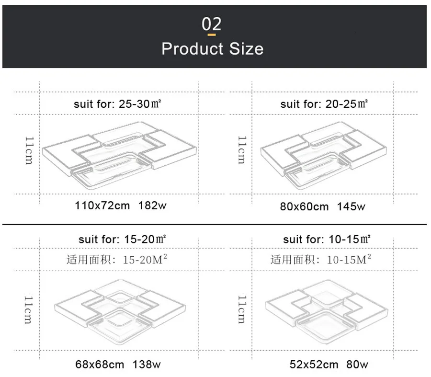431x377 pixels.
Task: Click the 11cm height label beside the 52x52cm lamp
Action: tap(242, 309)
